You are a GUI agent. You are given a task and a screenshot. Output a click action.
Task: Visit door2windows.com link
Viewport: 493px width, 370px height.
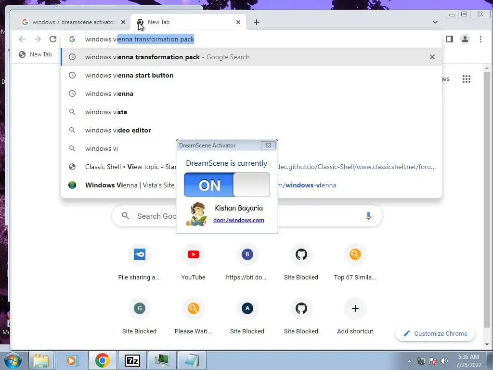click(x=239, y=220)
